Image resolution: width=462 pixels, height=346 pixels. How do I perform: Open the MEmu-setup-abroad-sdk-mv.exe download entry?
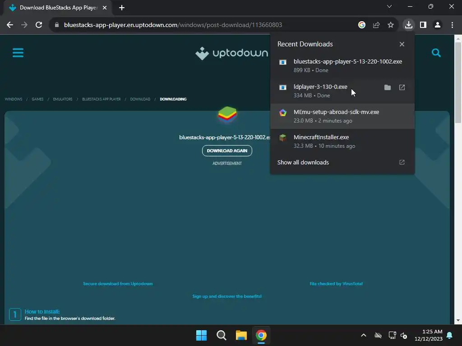click(342, 116)
